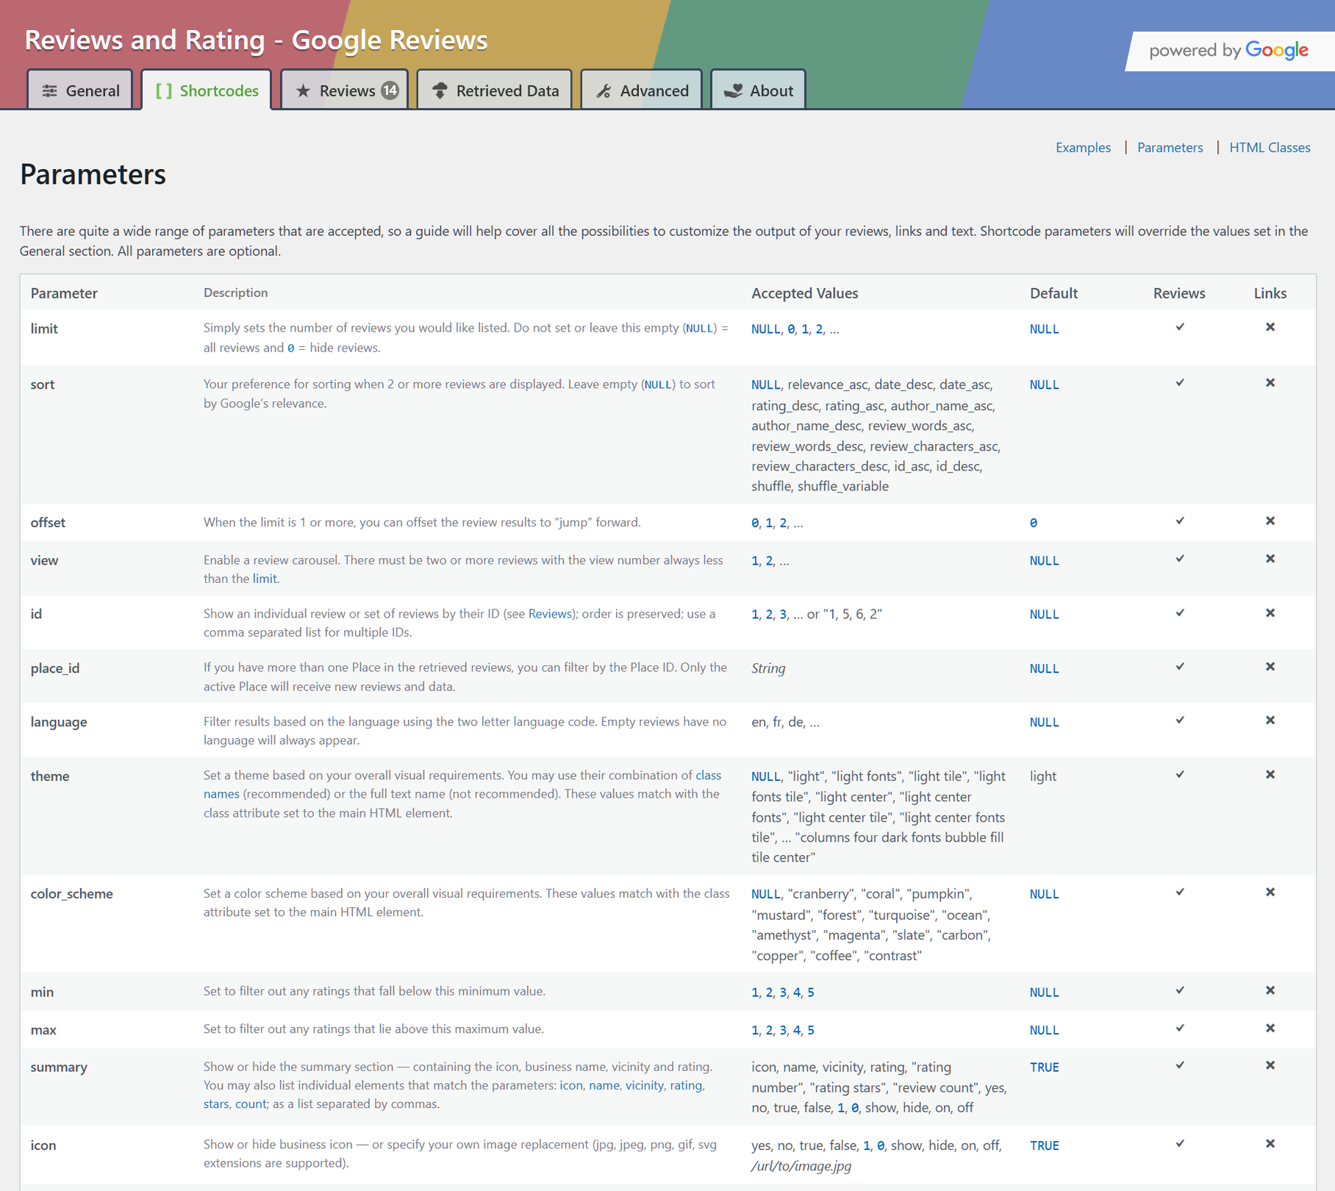Image resolution: width=1335 pixels, height=1191 pixels.
Task: Follow the 'Reviews' link in id description
Action: [550, 614]
